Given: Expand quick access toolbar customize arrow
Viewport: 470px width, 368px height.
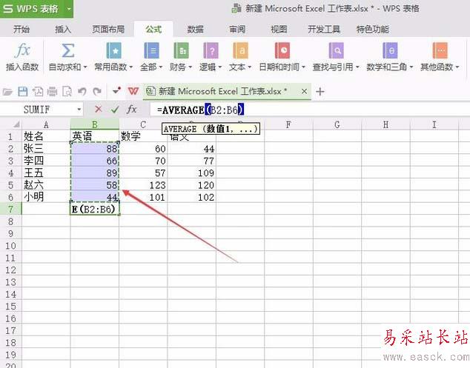Looking at the screenshot, I should pyautogui.click(x=116, y=90).
